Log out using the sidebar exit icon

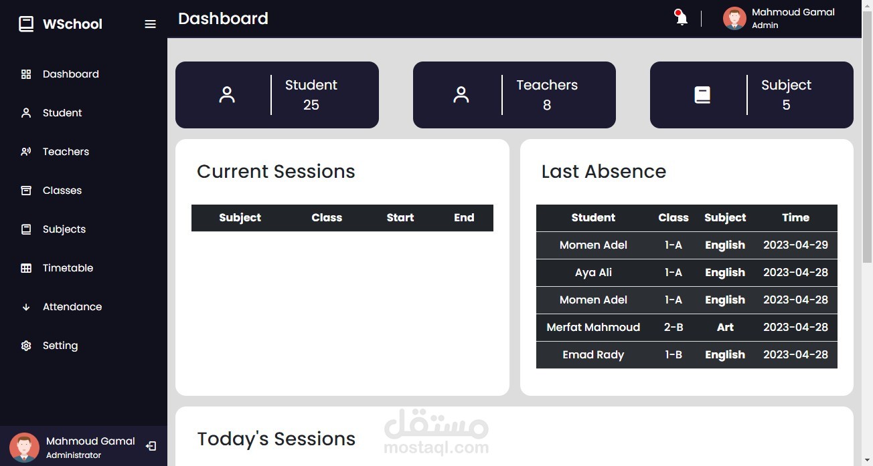[x=151, y=446]
